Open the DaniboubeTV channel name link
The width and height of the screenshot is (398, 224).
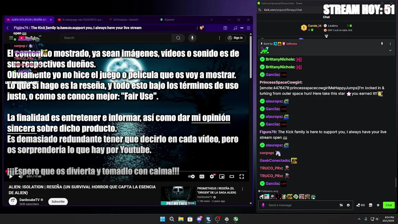(30, 200)
